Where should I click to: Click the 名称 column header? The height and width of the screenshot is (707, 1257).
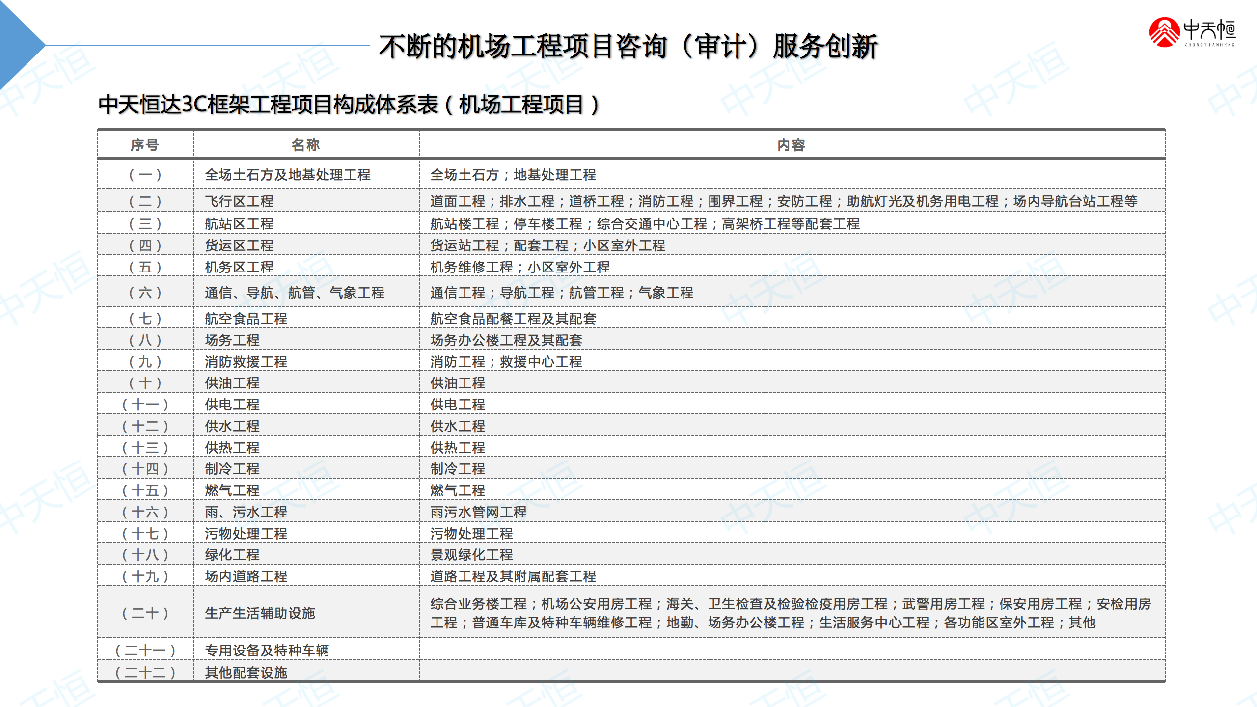point(305,145)
